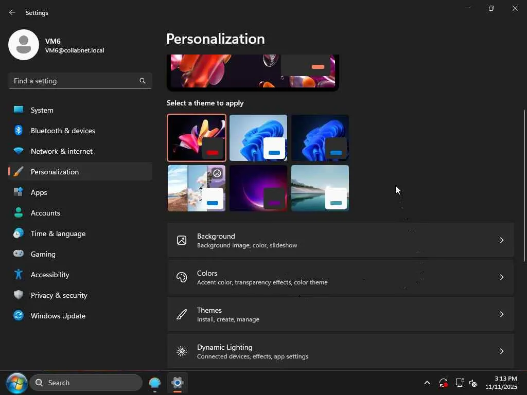527x395 pixels.
Task: Click the display network tray icon
Action: coord(460,383)
